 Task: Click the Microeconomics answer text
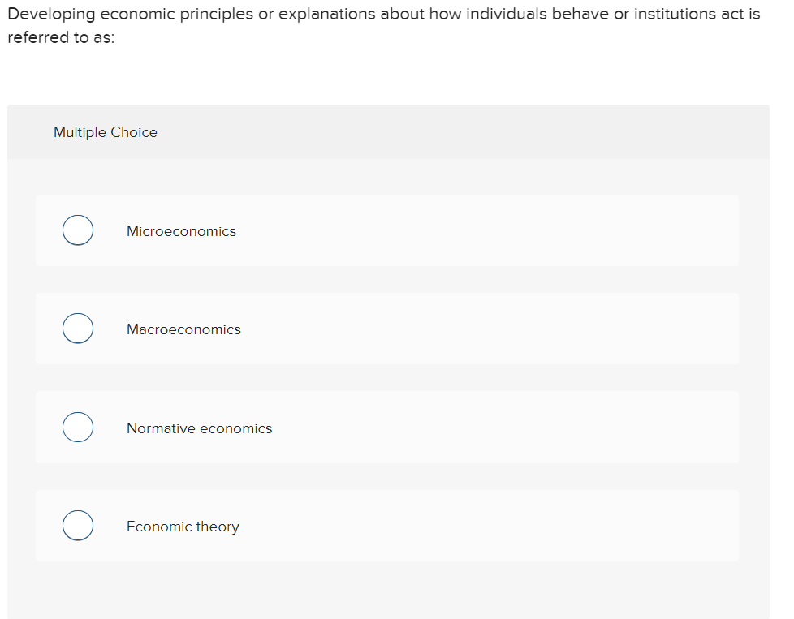point(181,230)
